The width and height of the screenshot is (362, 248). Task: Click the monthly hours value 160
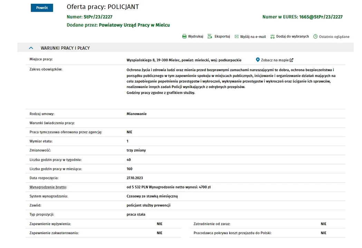129,169
